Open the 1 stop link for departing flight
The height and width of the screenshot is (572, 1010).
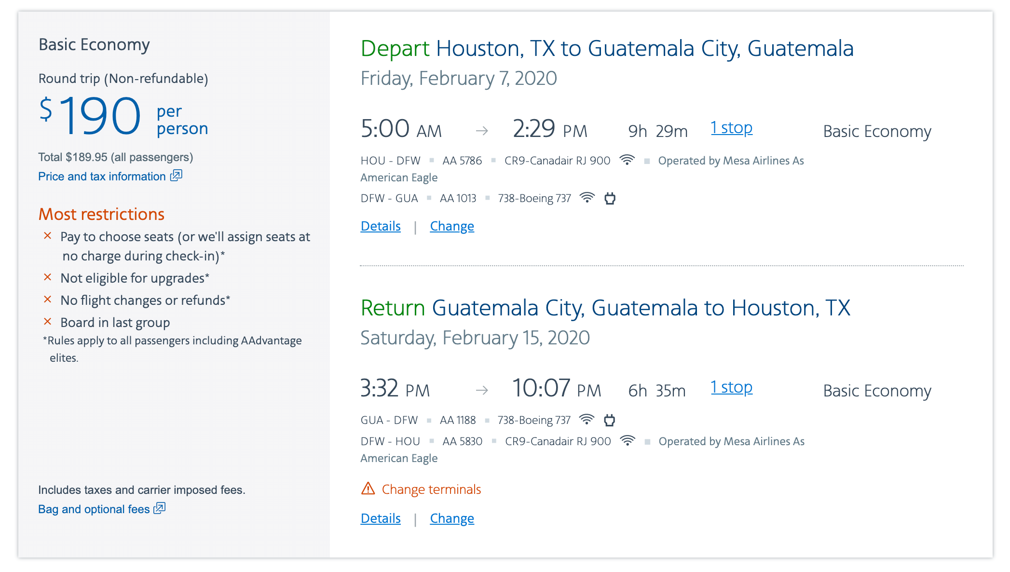click(x=731, y=128)
